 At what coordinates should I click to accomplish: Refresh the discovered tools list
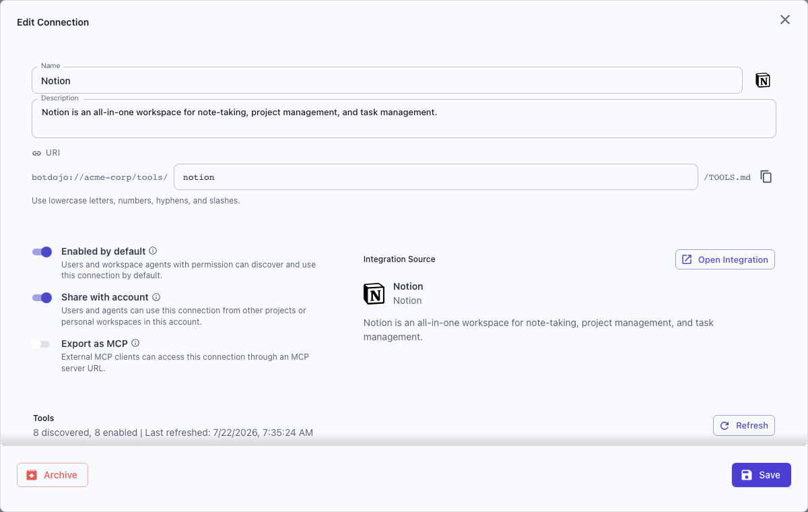744,425
